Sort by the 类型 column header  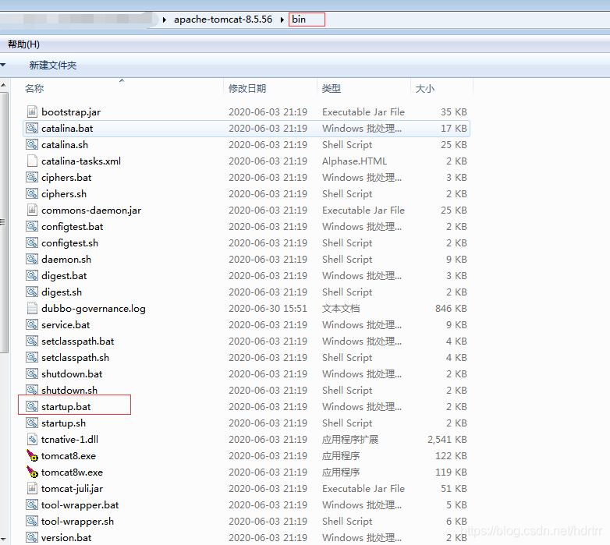[x=331, y=89]
